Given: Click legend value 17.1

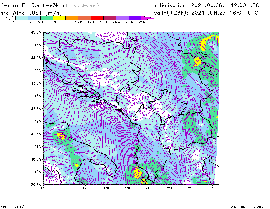Looking at the screenshot, I should point(91,22).
